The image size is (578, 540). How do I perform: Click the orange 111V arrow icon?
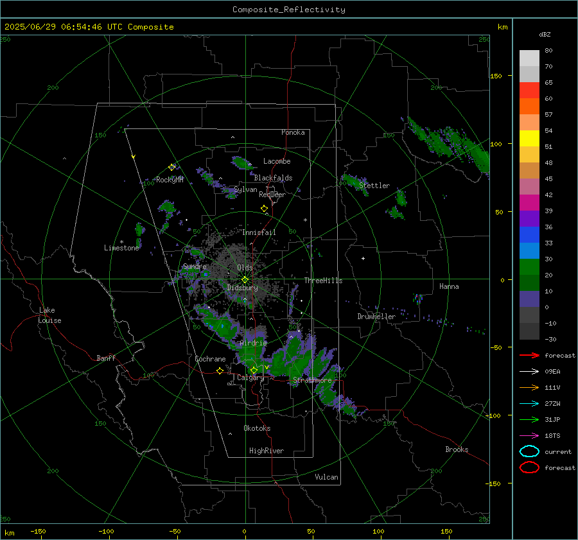(529, 387)
